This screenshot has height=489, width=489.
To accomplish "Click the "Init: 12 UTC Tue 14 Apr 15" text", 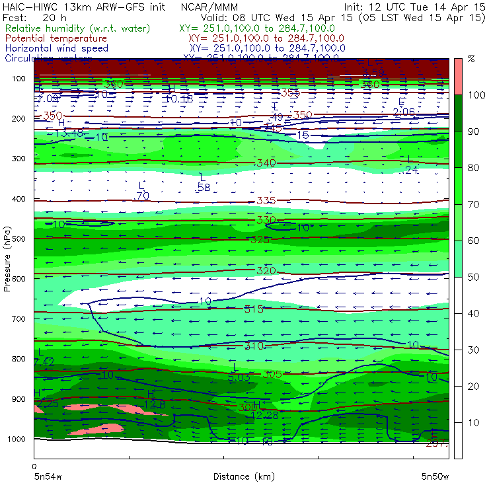I will coord(415,7).
